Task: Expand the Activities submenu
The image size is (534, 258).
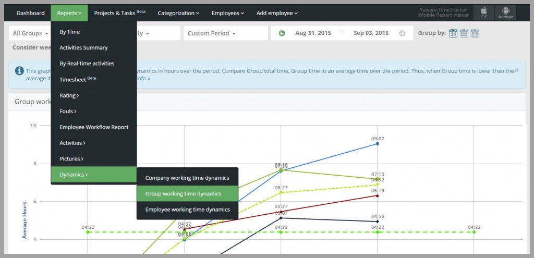Action: click(94, 143)
